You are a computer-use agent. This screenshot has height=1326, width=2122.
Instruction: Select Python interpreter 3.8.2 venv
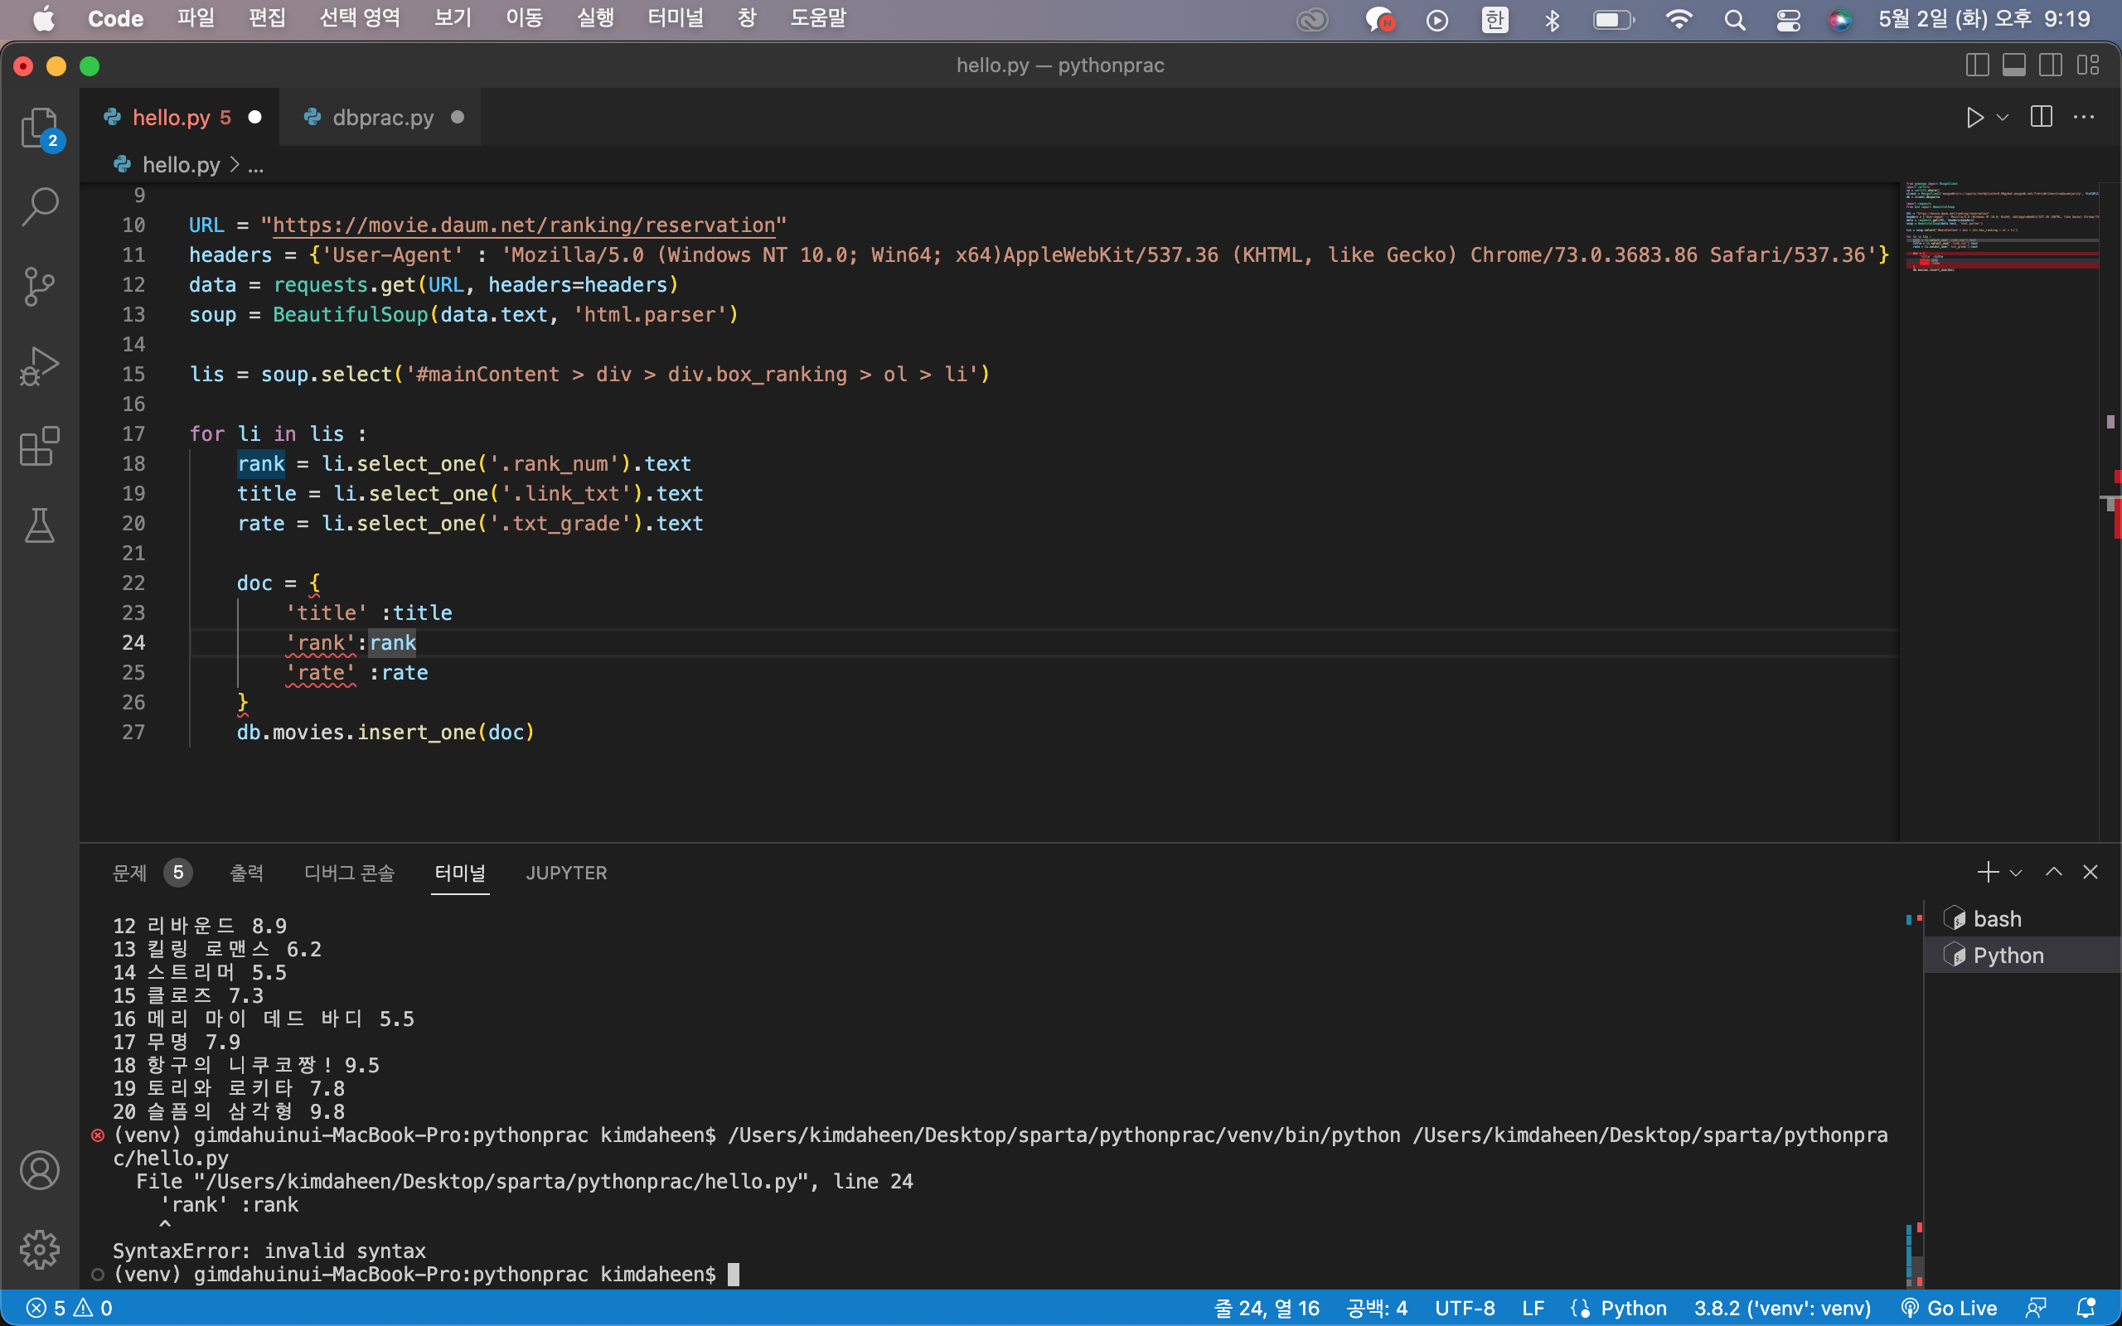pyautogui.click(x=1782, y=1308)
